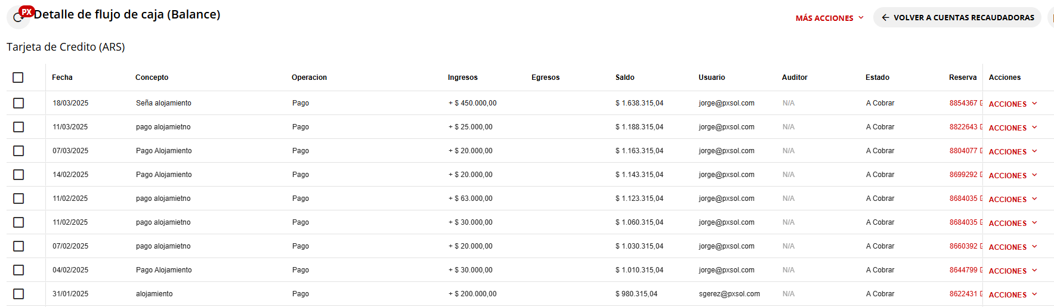This screenshot has height=307, width=1054.
Task: Click external link icon beside reservation 8804077
Action: pyautogui.click(x=981, y=151)
